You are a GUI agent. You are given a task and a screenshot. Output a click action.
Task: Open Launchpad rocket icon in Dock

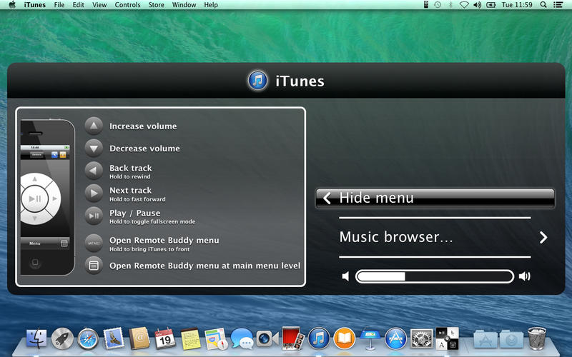[x=62, y=338]
